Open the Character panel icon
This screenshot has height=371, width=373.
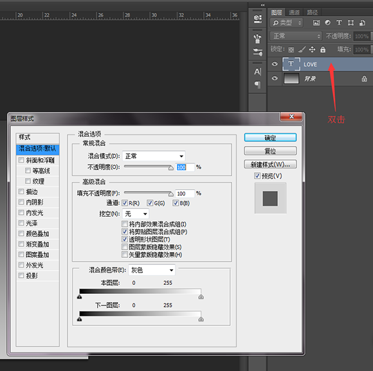pos(258,71)
